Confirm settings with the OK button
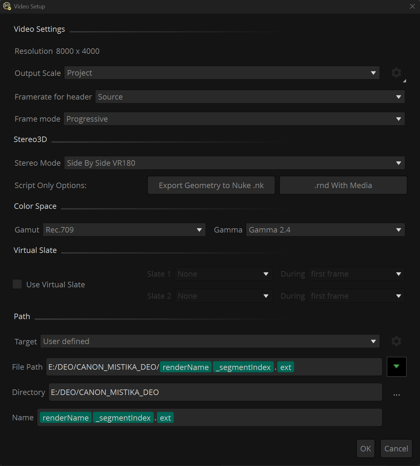This screenshot has height=466, width=420. tap(366, 448)
